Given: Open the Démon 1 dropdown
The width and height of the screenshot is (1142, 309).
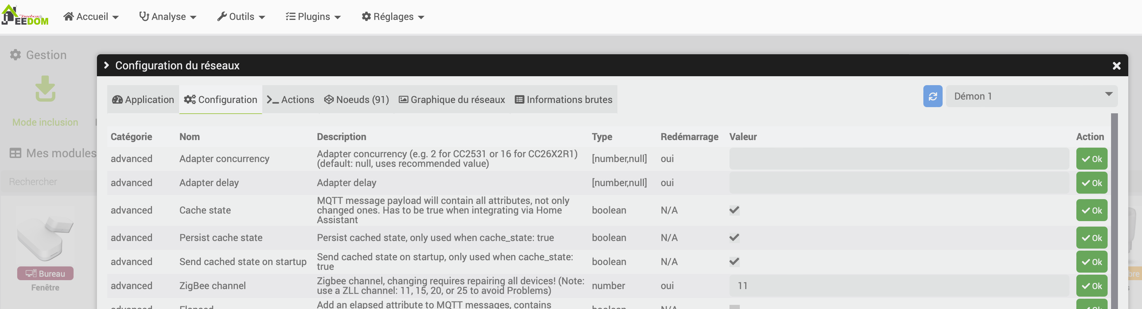Looking at the screenshot, I should (x=1031, y=96).
